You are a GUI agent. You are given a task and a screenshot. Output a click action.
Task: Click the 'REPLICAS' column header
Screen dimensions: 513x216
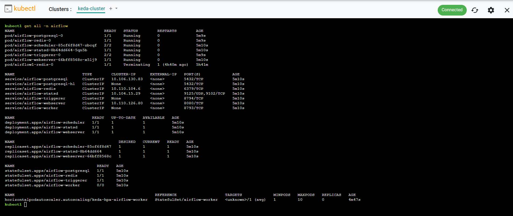[x=332, y=195]
